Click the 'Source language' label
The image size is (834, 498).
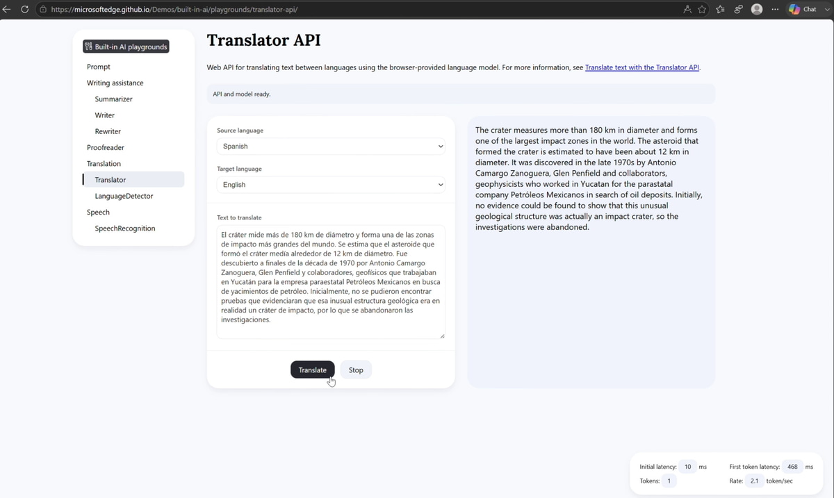(240, 131)
